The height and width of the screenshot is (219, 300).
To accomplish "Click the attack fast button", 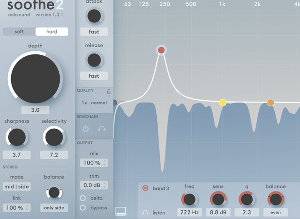I will point(94,32).
